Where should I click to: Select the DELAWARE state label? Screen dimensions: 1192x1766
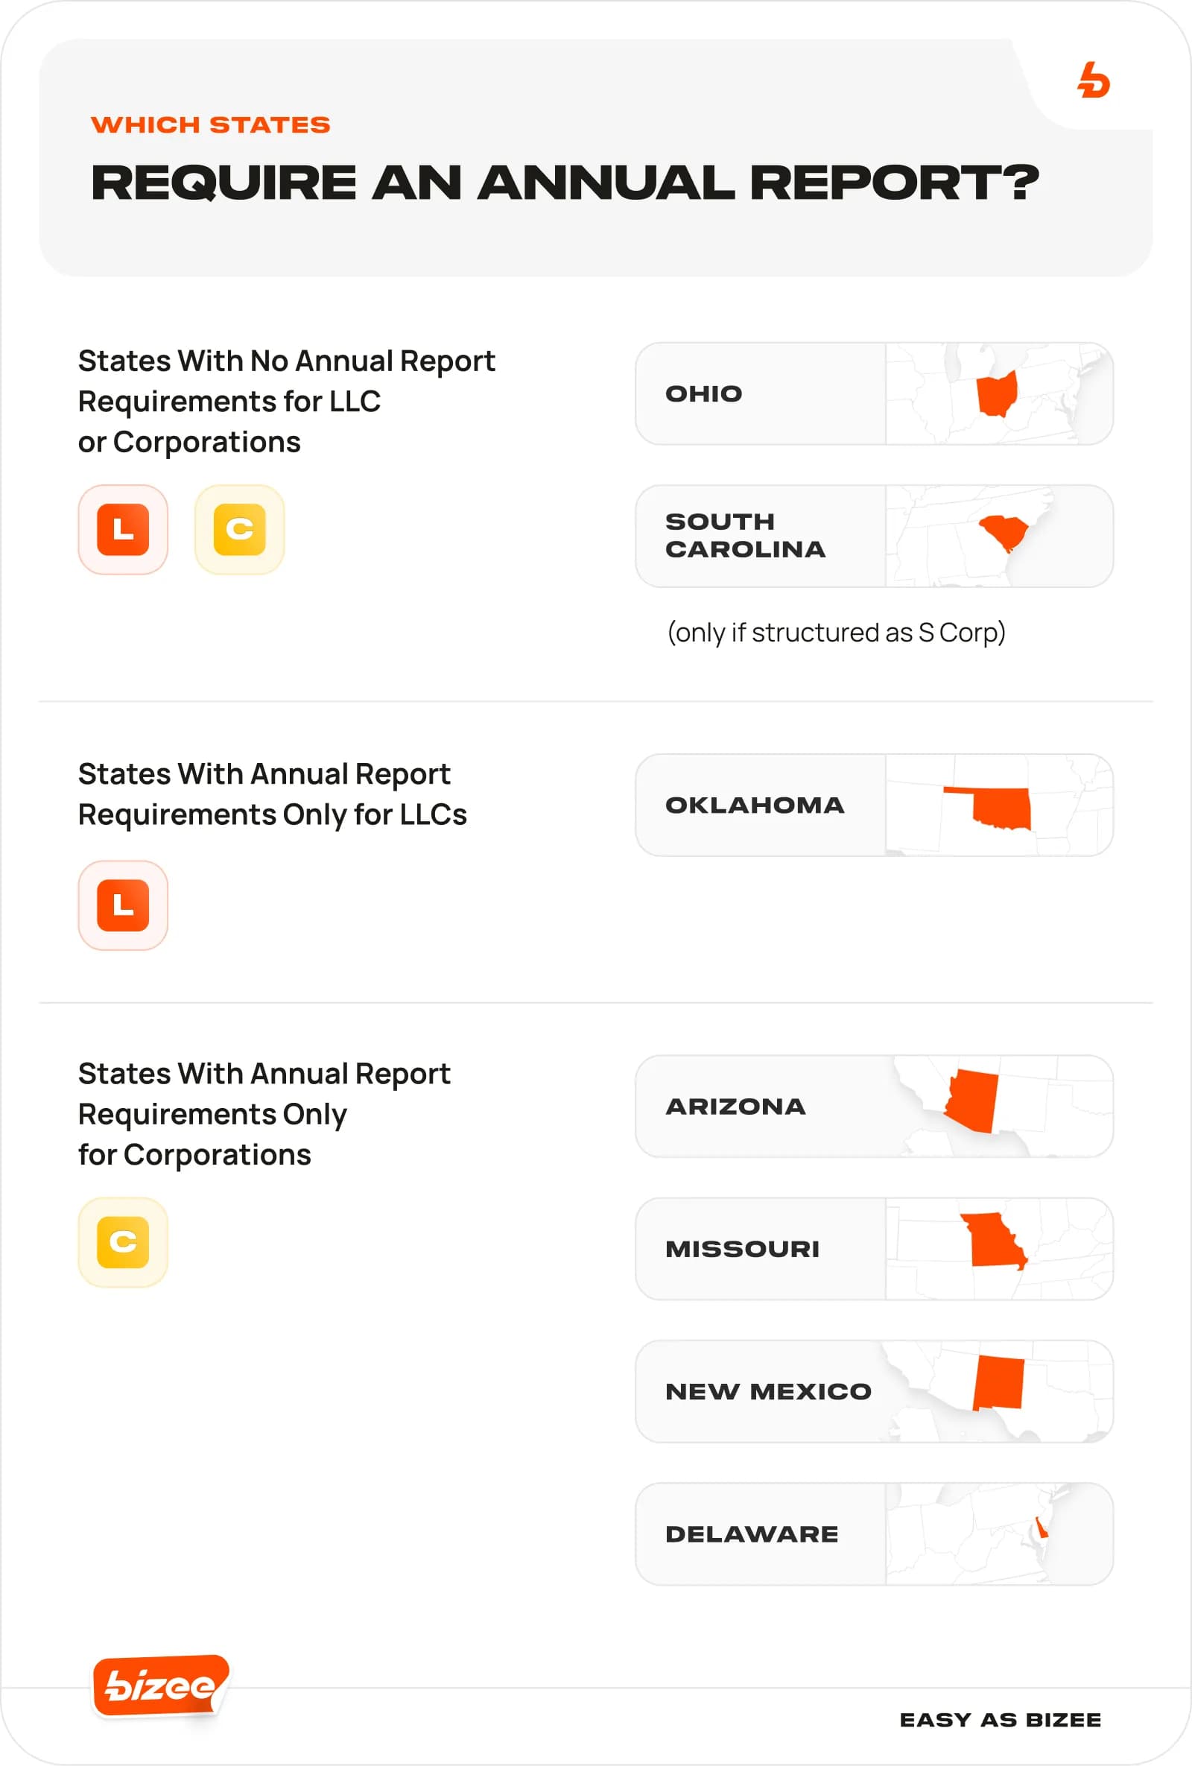[x=752, y=1534]
